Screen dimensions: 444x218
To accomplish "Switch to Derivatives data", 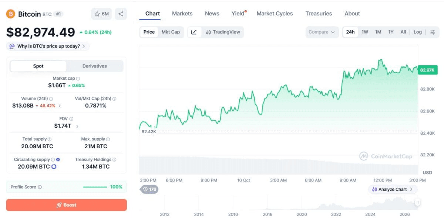I will pyautogui.click(x=95, y=66).
